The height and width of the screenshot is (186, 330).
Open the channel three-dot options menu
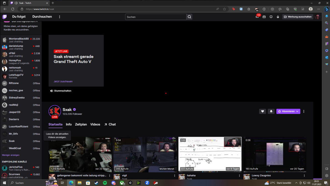(304, 111)
